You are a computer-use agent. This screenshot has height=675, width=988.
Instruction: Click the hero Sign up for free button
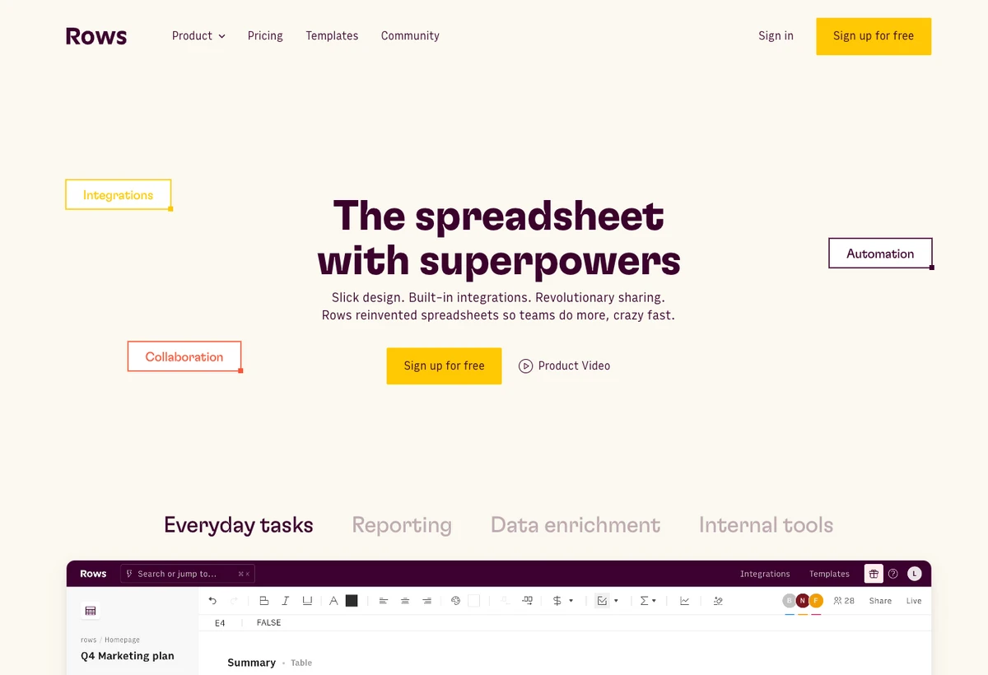coord(444,366)
